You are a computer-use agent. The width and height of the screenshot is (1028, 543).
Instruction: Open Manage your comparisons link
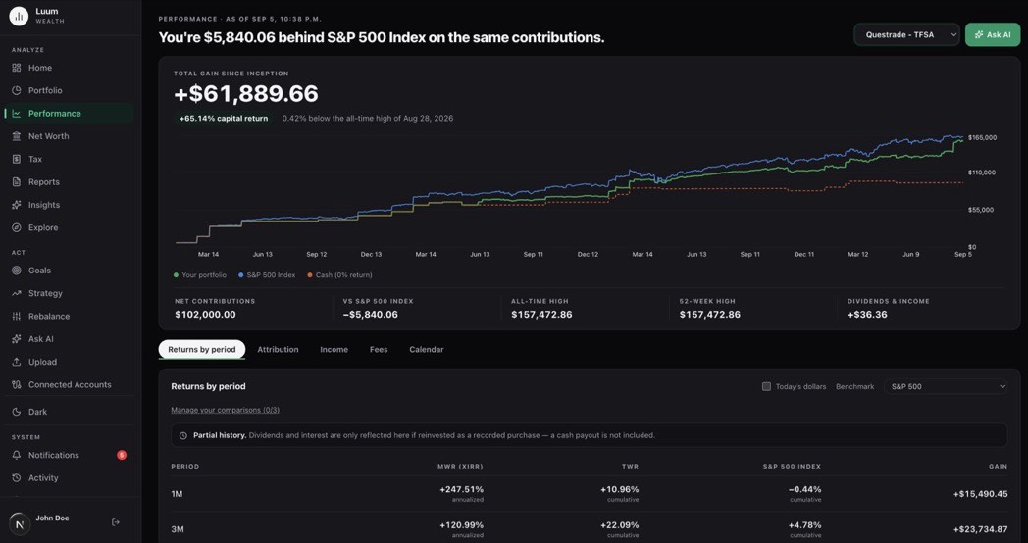pos(225,410)
